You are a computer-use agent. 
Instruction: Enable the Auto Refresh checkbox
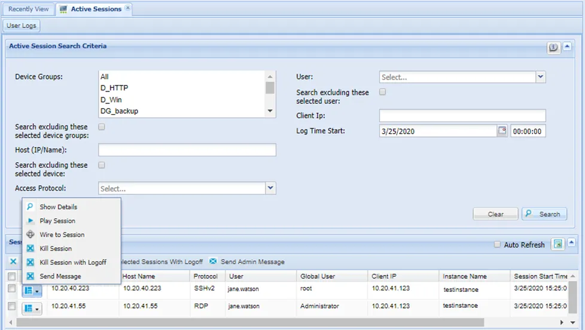click(497, 245)
